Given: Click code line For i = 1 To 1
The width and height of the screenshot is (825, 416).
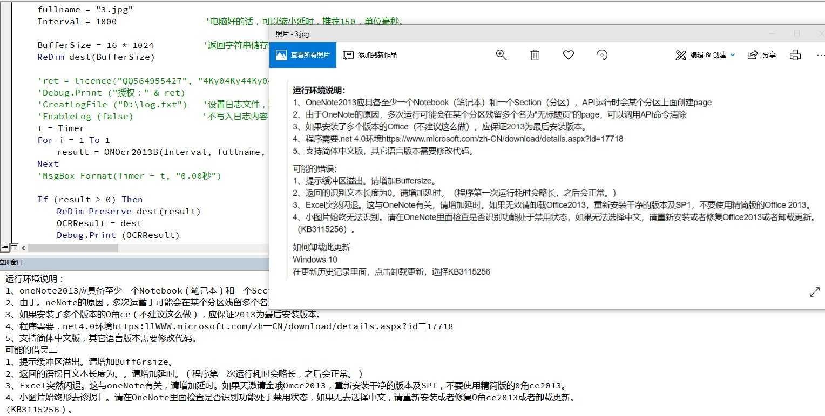Looking at the screenshot, I should pos(73,140).
